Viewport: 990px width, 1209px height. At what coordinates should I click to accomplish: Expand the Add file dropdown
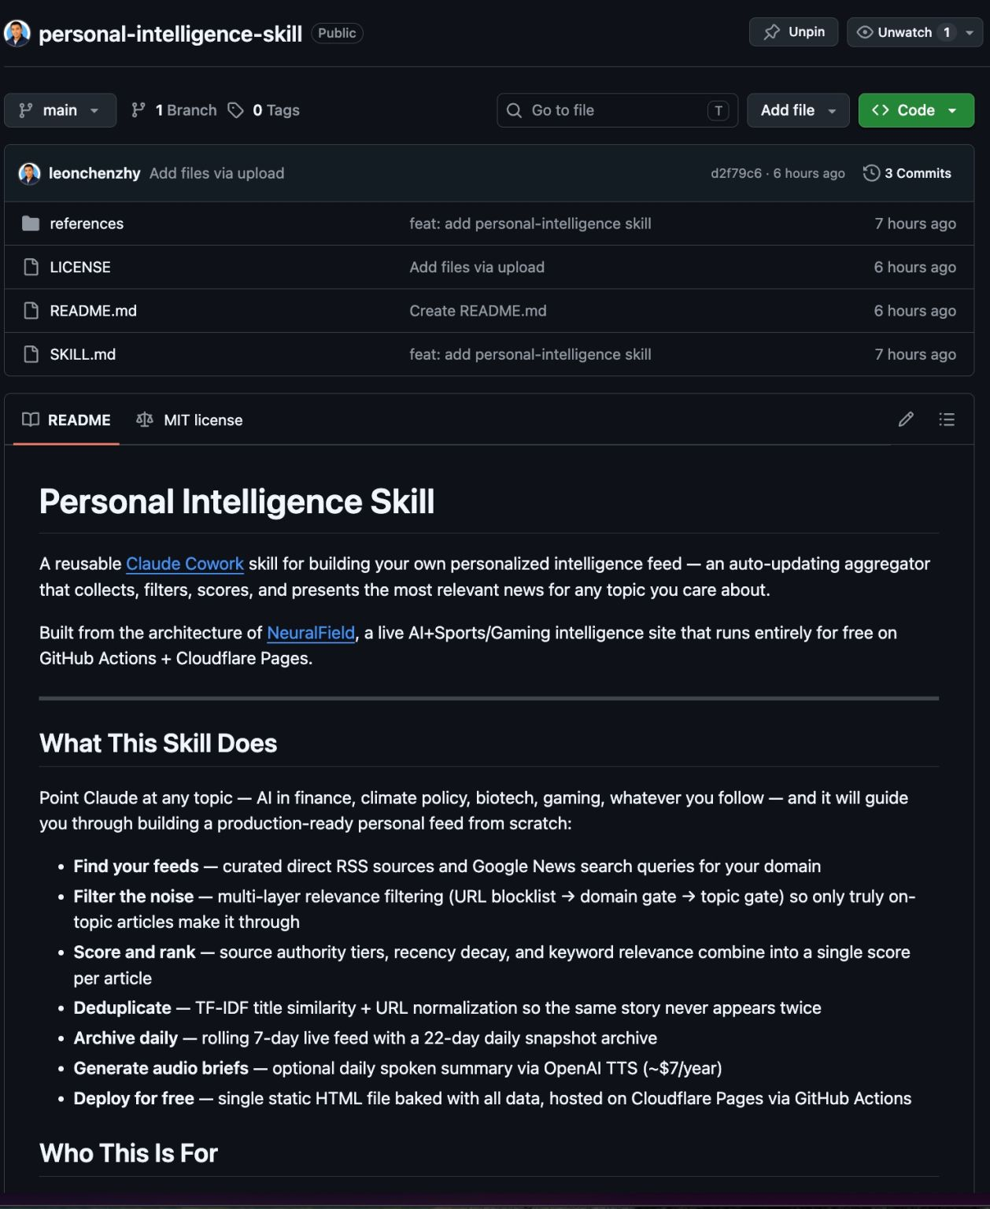click(797, 110)
